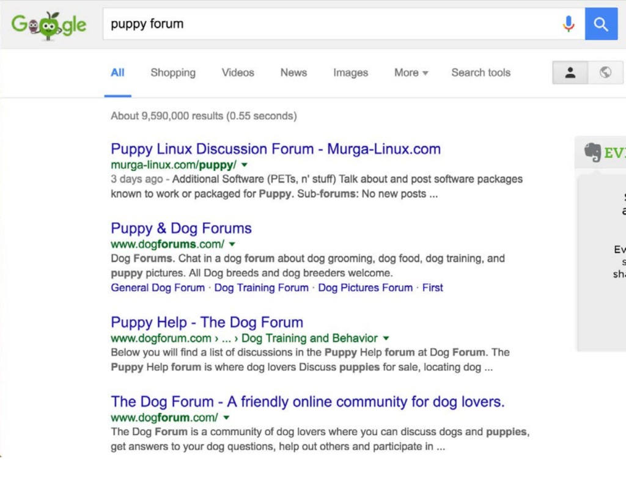Open Puppy Help - The Dog Forum result
Viewport: 626px width, 482px height.
[x=207, y=323]
